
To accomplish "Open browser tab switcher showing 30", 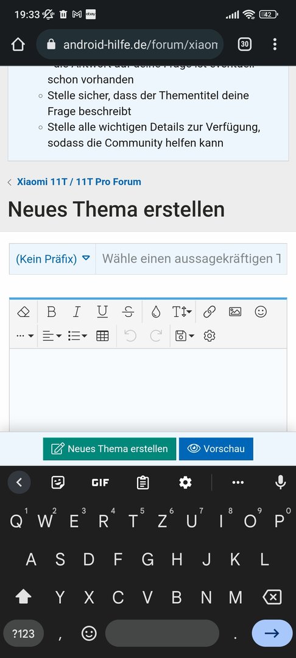I will [x=245, y=44].
